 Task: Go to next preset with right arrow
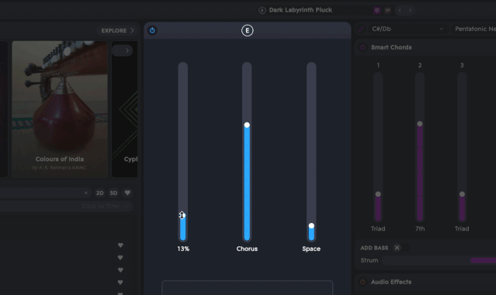(411, 10)
